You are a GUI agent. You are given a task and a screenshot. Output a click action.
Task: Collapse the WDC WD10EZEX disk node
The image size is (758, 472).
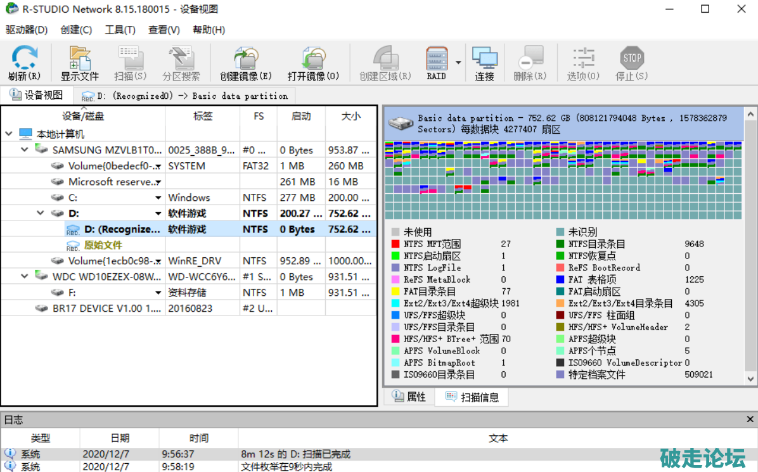[25, 277]
